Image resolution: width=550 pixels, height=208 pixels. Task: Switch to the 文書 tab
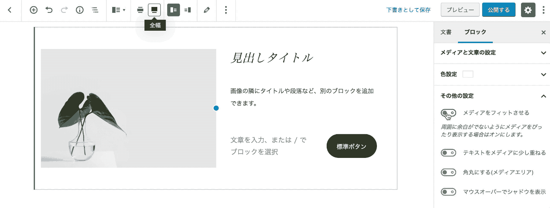click(446, 32)
